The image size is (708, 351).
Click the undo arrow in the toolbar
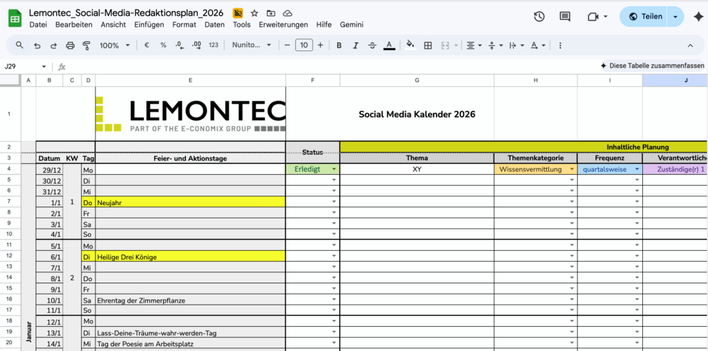coord(37,46)
